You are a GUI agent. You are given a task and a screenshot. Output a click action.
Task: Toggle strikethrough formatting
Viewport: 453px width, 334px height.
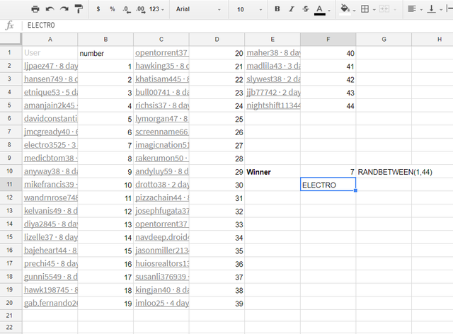point(305,9)
